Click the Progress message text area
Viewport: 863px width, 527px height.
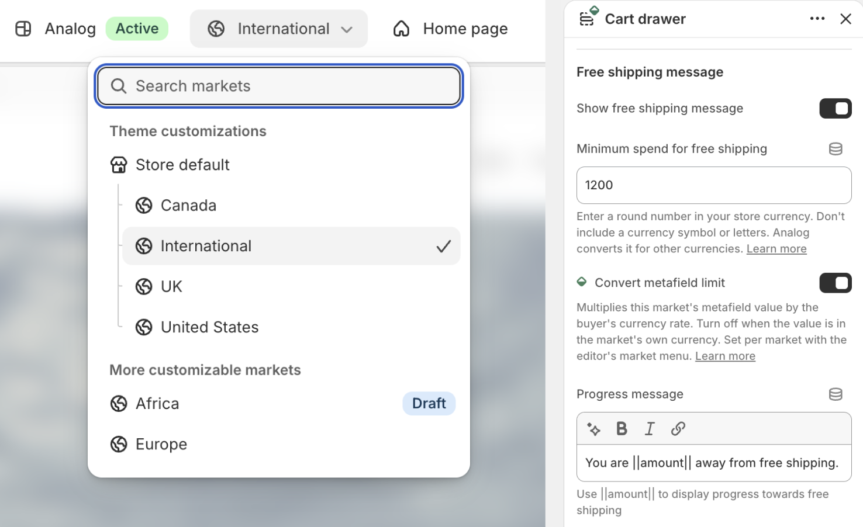714,463
